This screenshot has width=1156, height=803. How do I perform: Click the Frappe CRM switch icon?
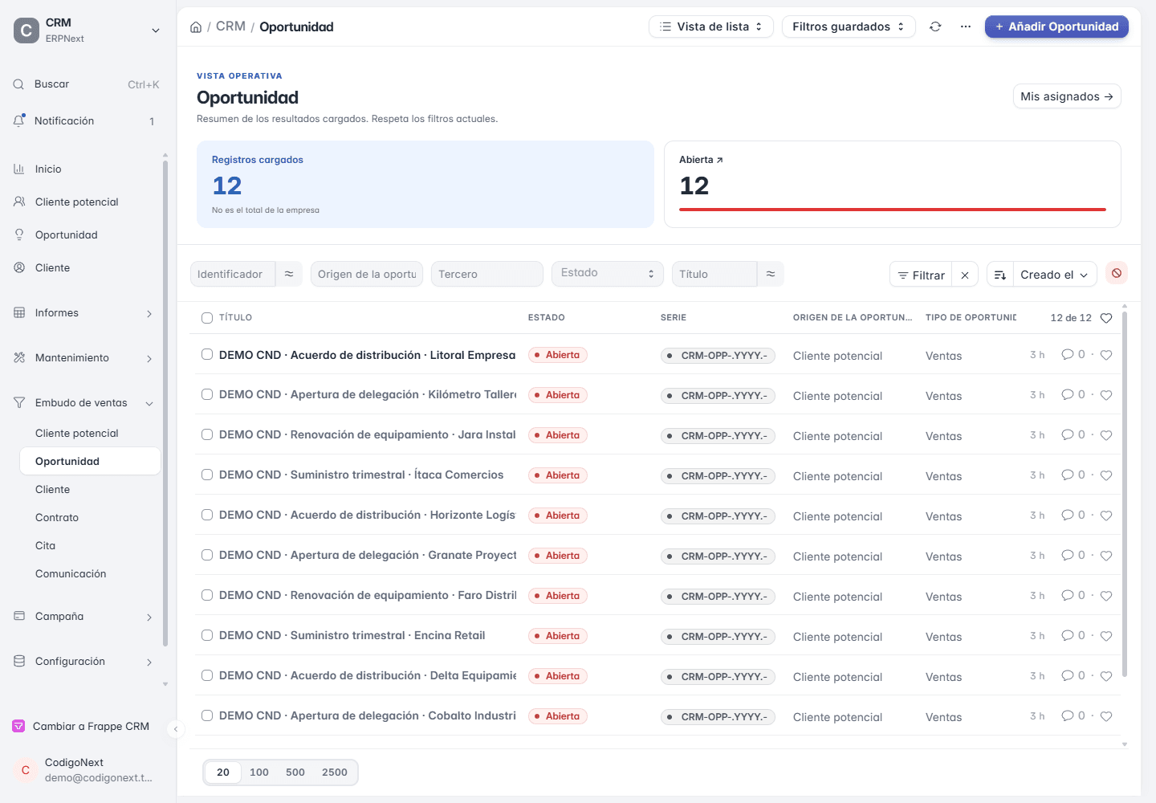click(x=18, y=726)
